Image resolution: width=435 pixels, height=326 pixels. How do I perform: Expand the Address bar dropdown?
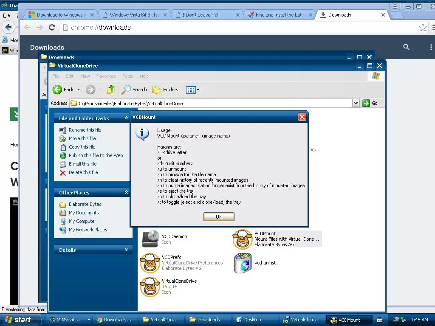(x=356, y=103)
